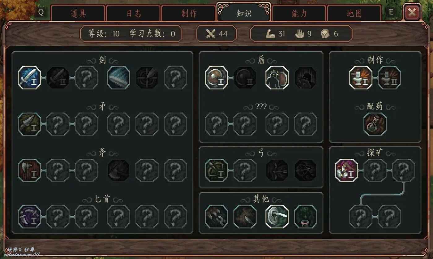Click the Mining tier I pickaxe icon
The width and height of the screenshot is (433, 259).
346,171
